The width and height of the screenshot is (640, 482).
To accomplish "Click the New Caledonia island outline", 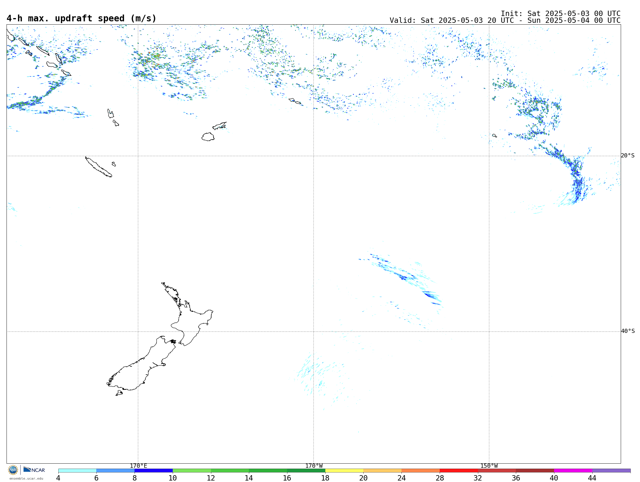I will point(99,167).
